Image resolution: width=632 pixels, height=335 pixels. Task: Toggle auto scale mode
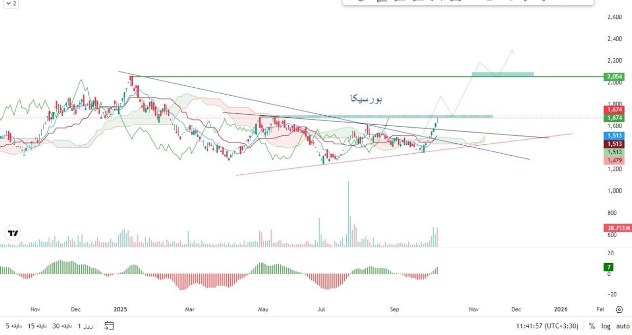(622, 326)
